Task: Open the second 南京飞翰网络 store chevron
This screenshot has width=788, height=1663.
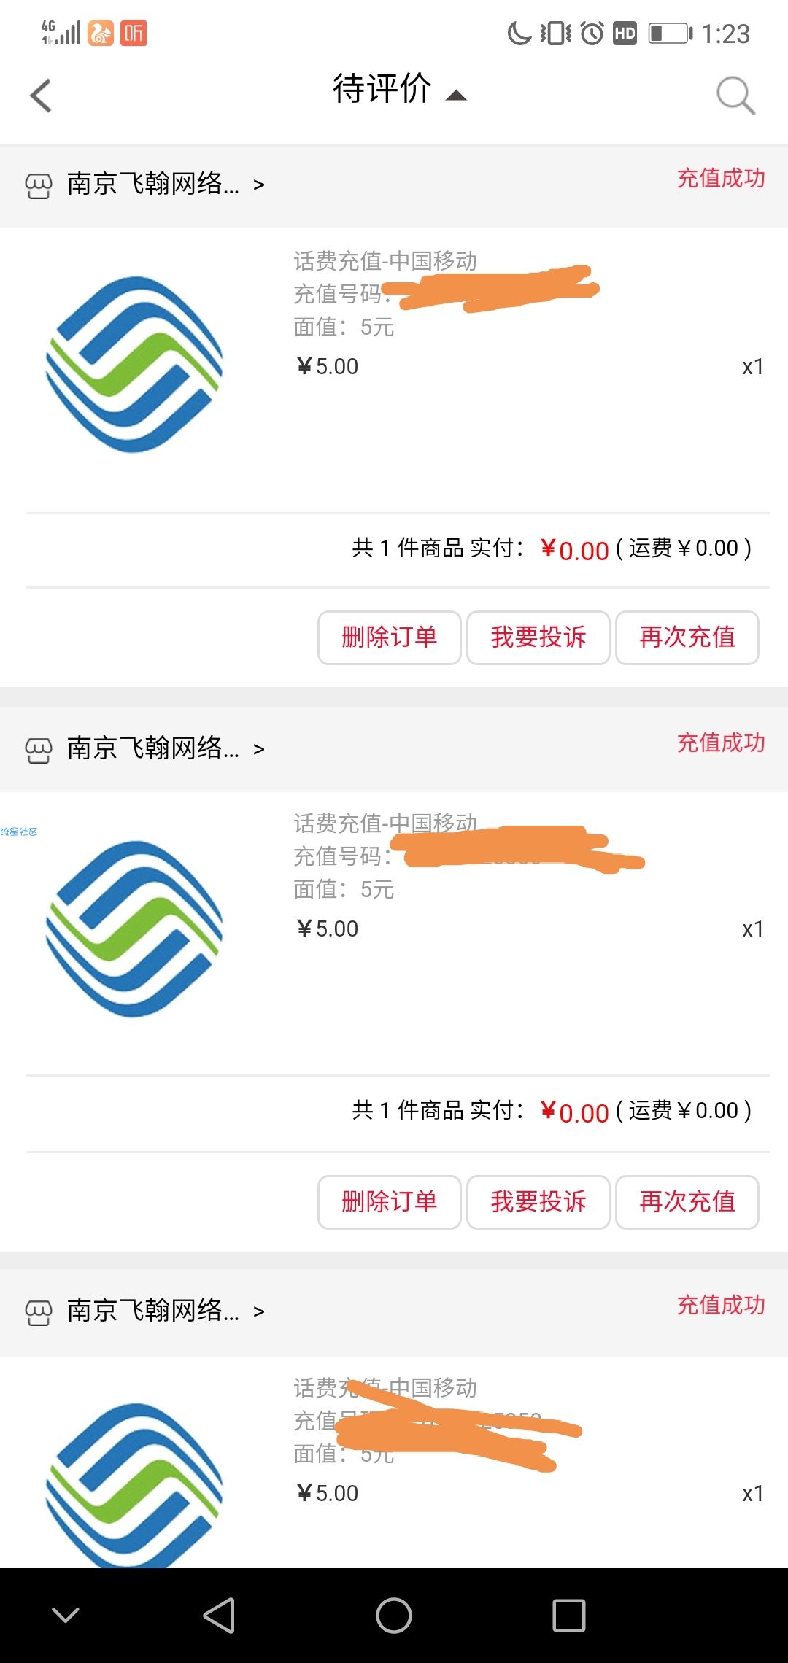Action: pos(258,749)
